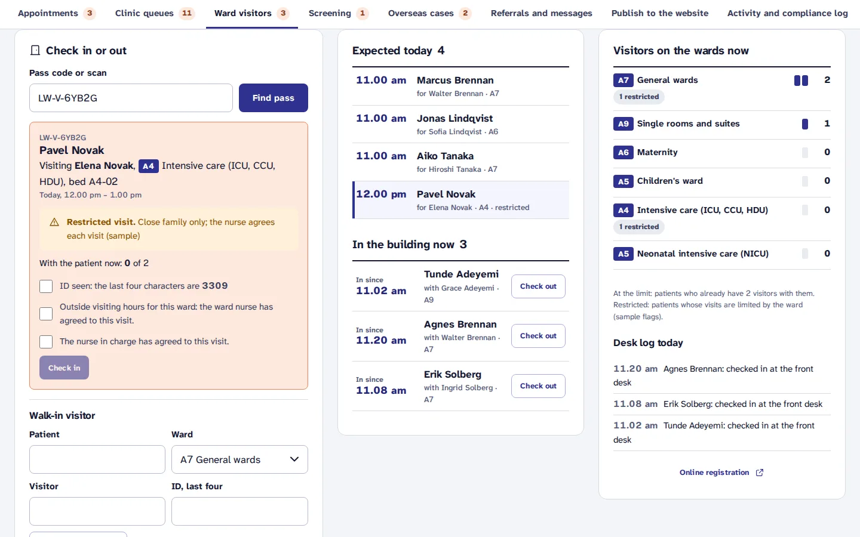Viewport: 860px width, 537px height.
Task: Open the Ward dropdown showing A7 General wards
Action: [239, 459]
